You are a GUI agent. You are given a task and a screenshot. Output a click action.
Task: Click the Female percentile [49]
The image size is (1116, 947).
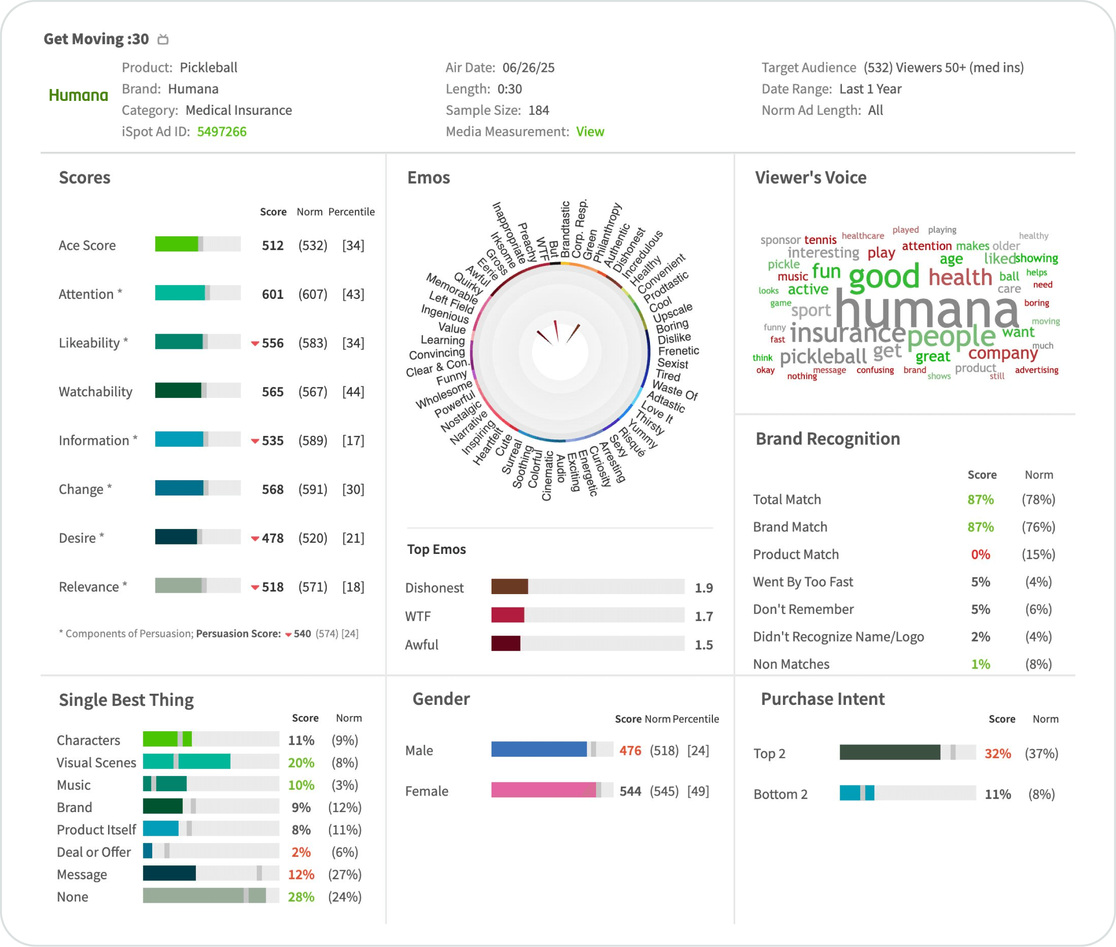point(698,791)
